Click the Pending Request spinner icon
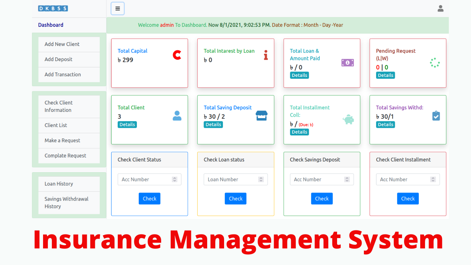 435,63
